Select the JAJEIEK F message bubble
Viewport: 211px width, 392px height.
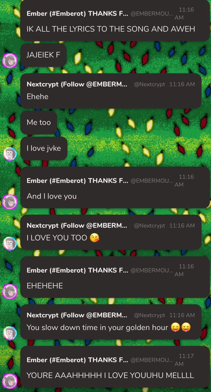(43, 55)
